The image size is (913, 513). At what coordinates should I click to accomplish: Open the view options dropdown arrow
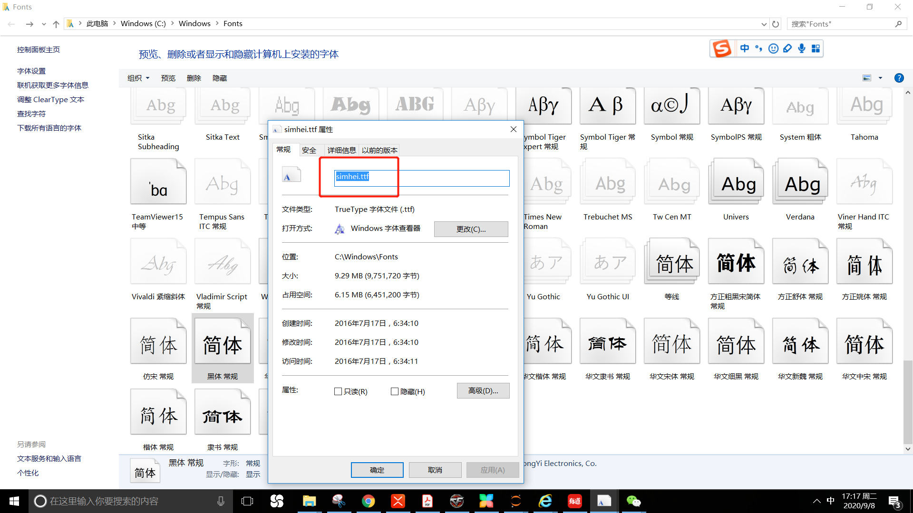tap(880, 78)
